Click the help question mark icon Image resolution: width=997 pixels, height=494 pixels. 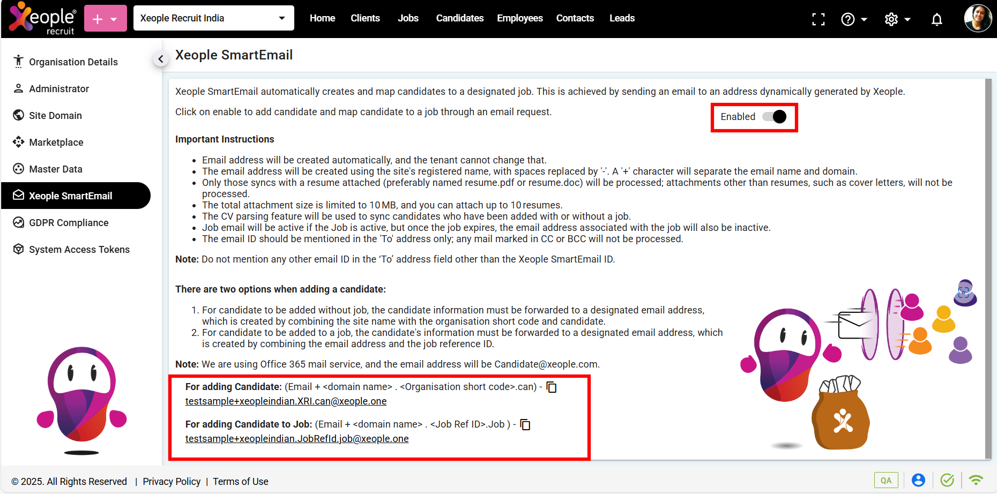coord(848,19)
